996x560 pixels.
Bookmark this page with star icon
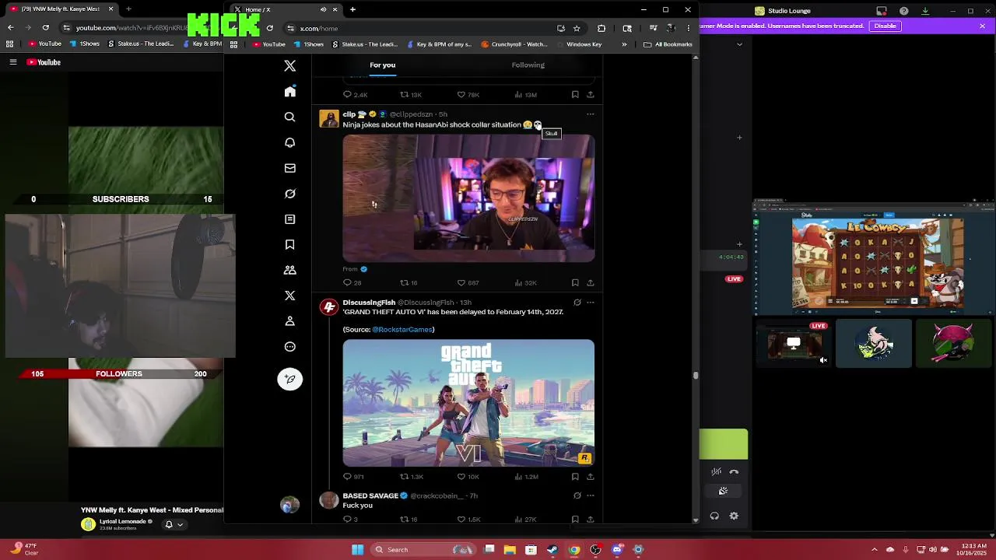[x=577, y=29]
